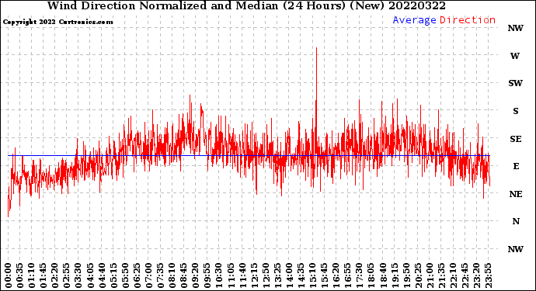Click the 07:00 time label
Screen dimensions: 536x291
pos(148,275)
